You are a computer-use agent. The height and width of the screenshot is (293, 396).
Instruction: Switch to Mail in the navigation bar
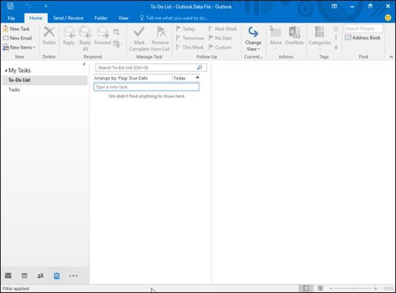tap(8, 276)
